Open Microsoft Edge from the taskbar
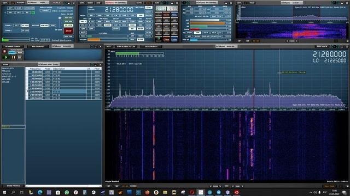Viewport: 350px width, 196px height. (40, 192)
